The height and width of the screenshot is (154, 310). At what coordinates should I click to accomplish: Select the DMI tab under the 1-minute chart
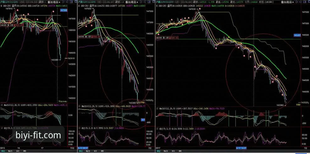click(x=180, y=151)
